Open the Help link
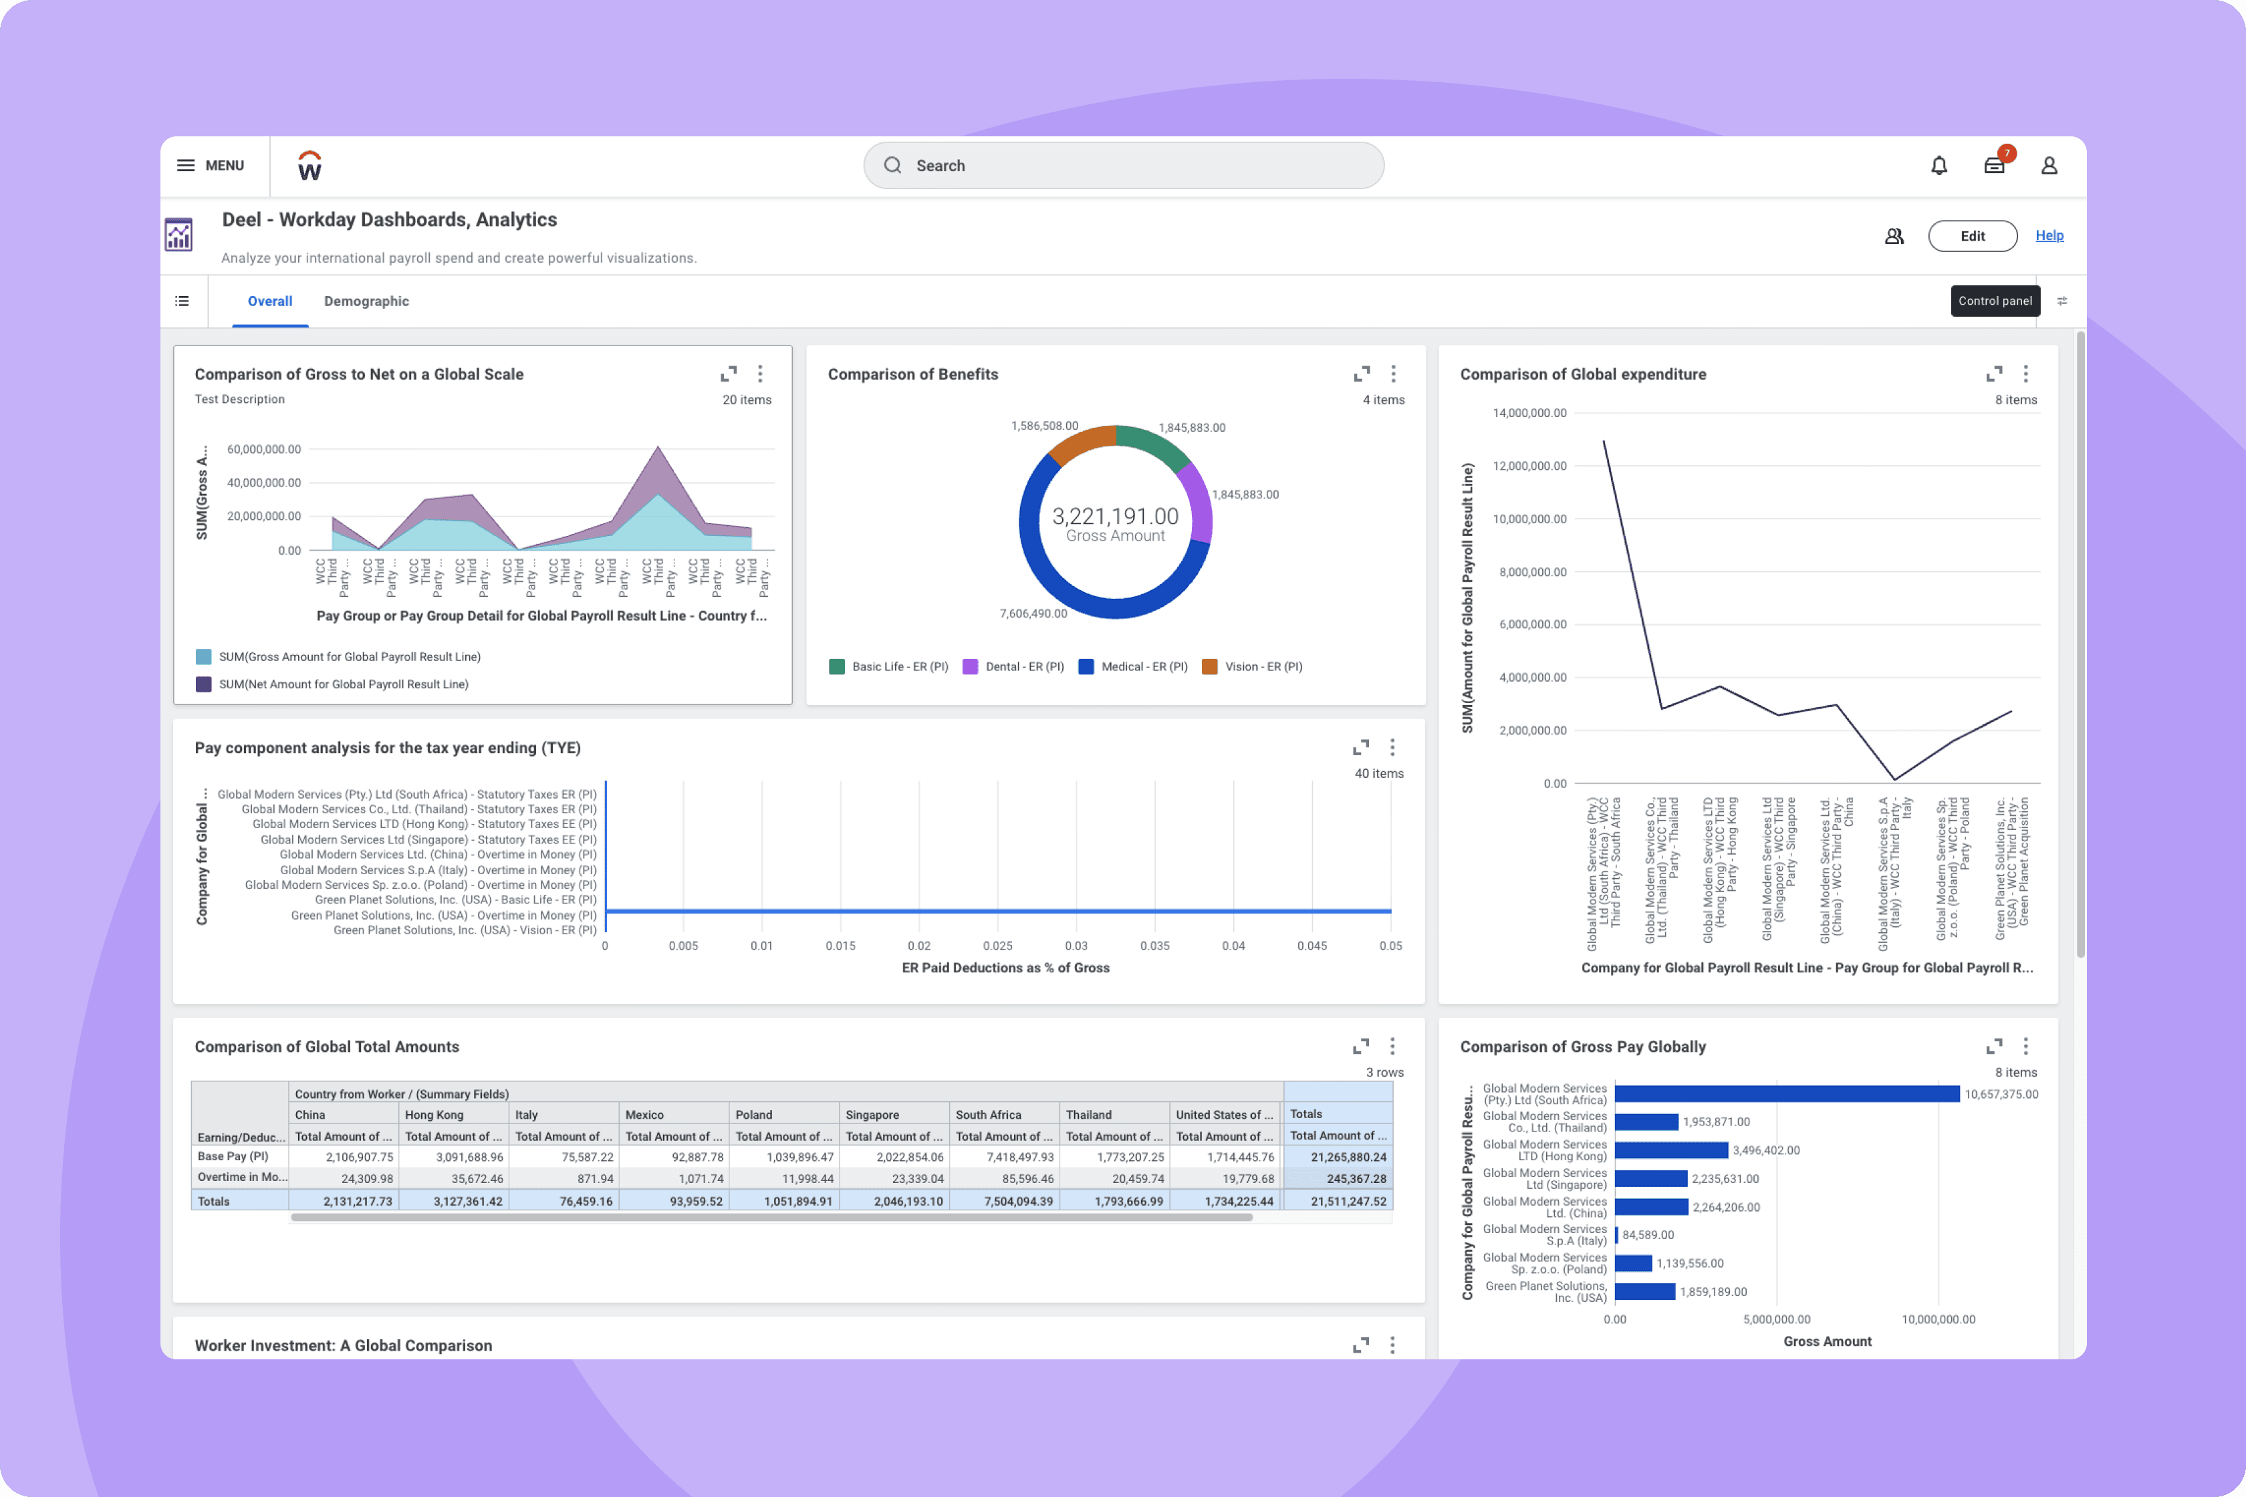Screen dimensions: 2246x1497 point(2049,235)
